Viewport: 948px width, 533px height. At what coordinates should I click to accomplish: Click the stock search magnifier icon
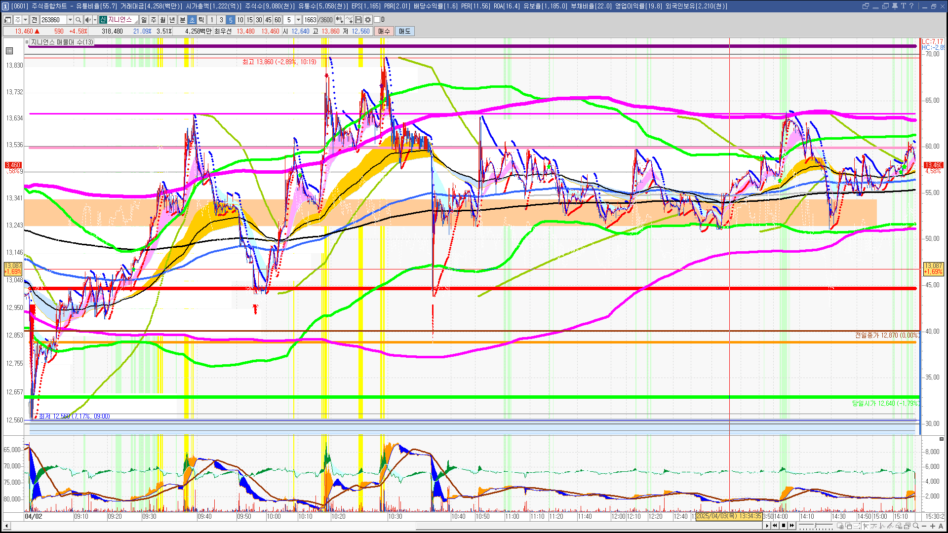(x=79, y=20)
